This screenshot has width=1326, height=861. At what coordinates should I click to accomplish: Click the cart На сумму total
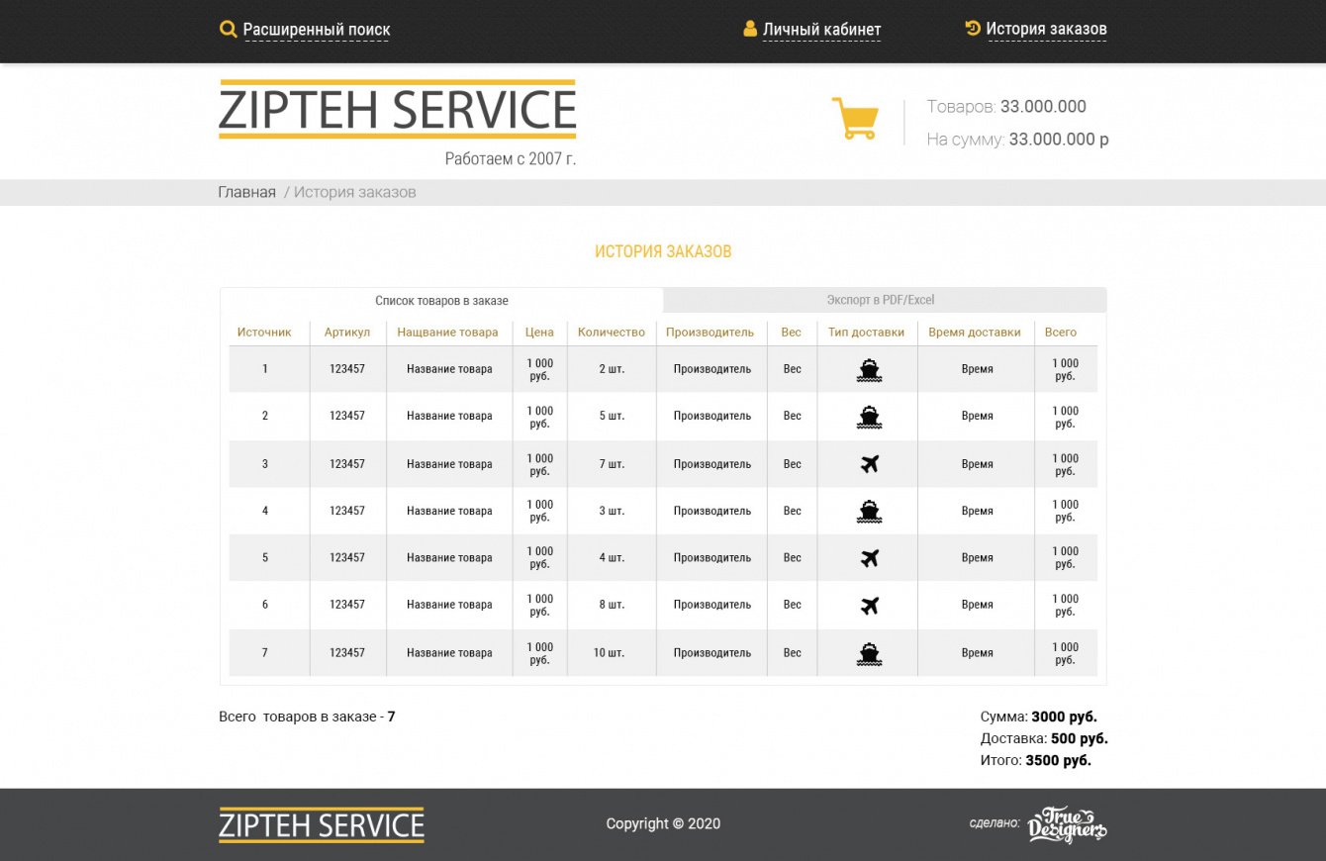1017,140
